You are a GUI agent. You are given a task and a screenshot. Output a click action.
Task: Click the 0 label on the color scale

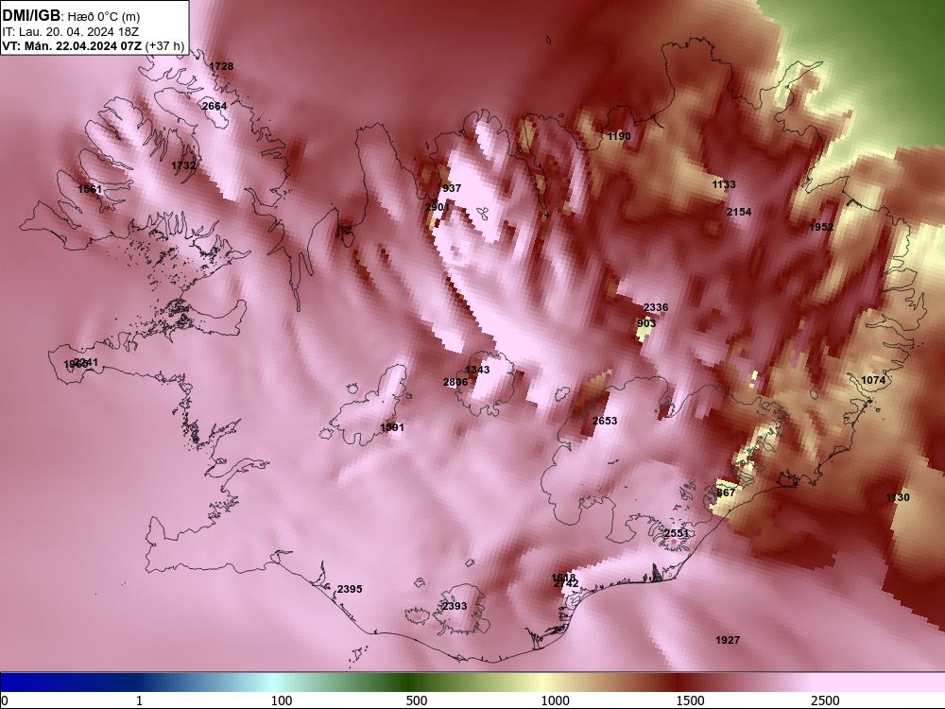coord(5,700)
